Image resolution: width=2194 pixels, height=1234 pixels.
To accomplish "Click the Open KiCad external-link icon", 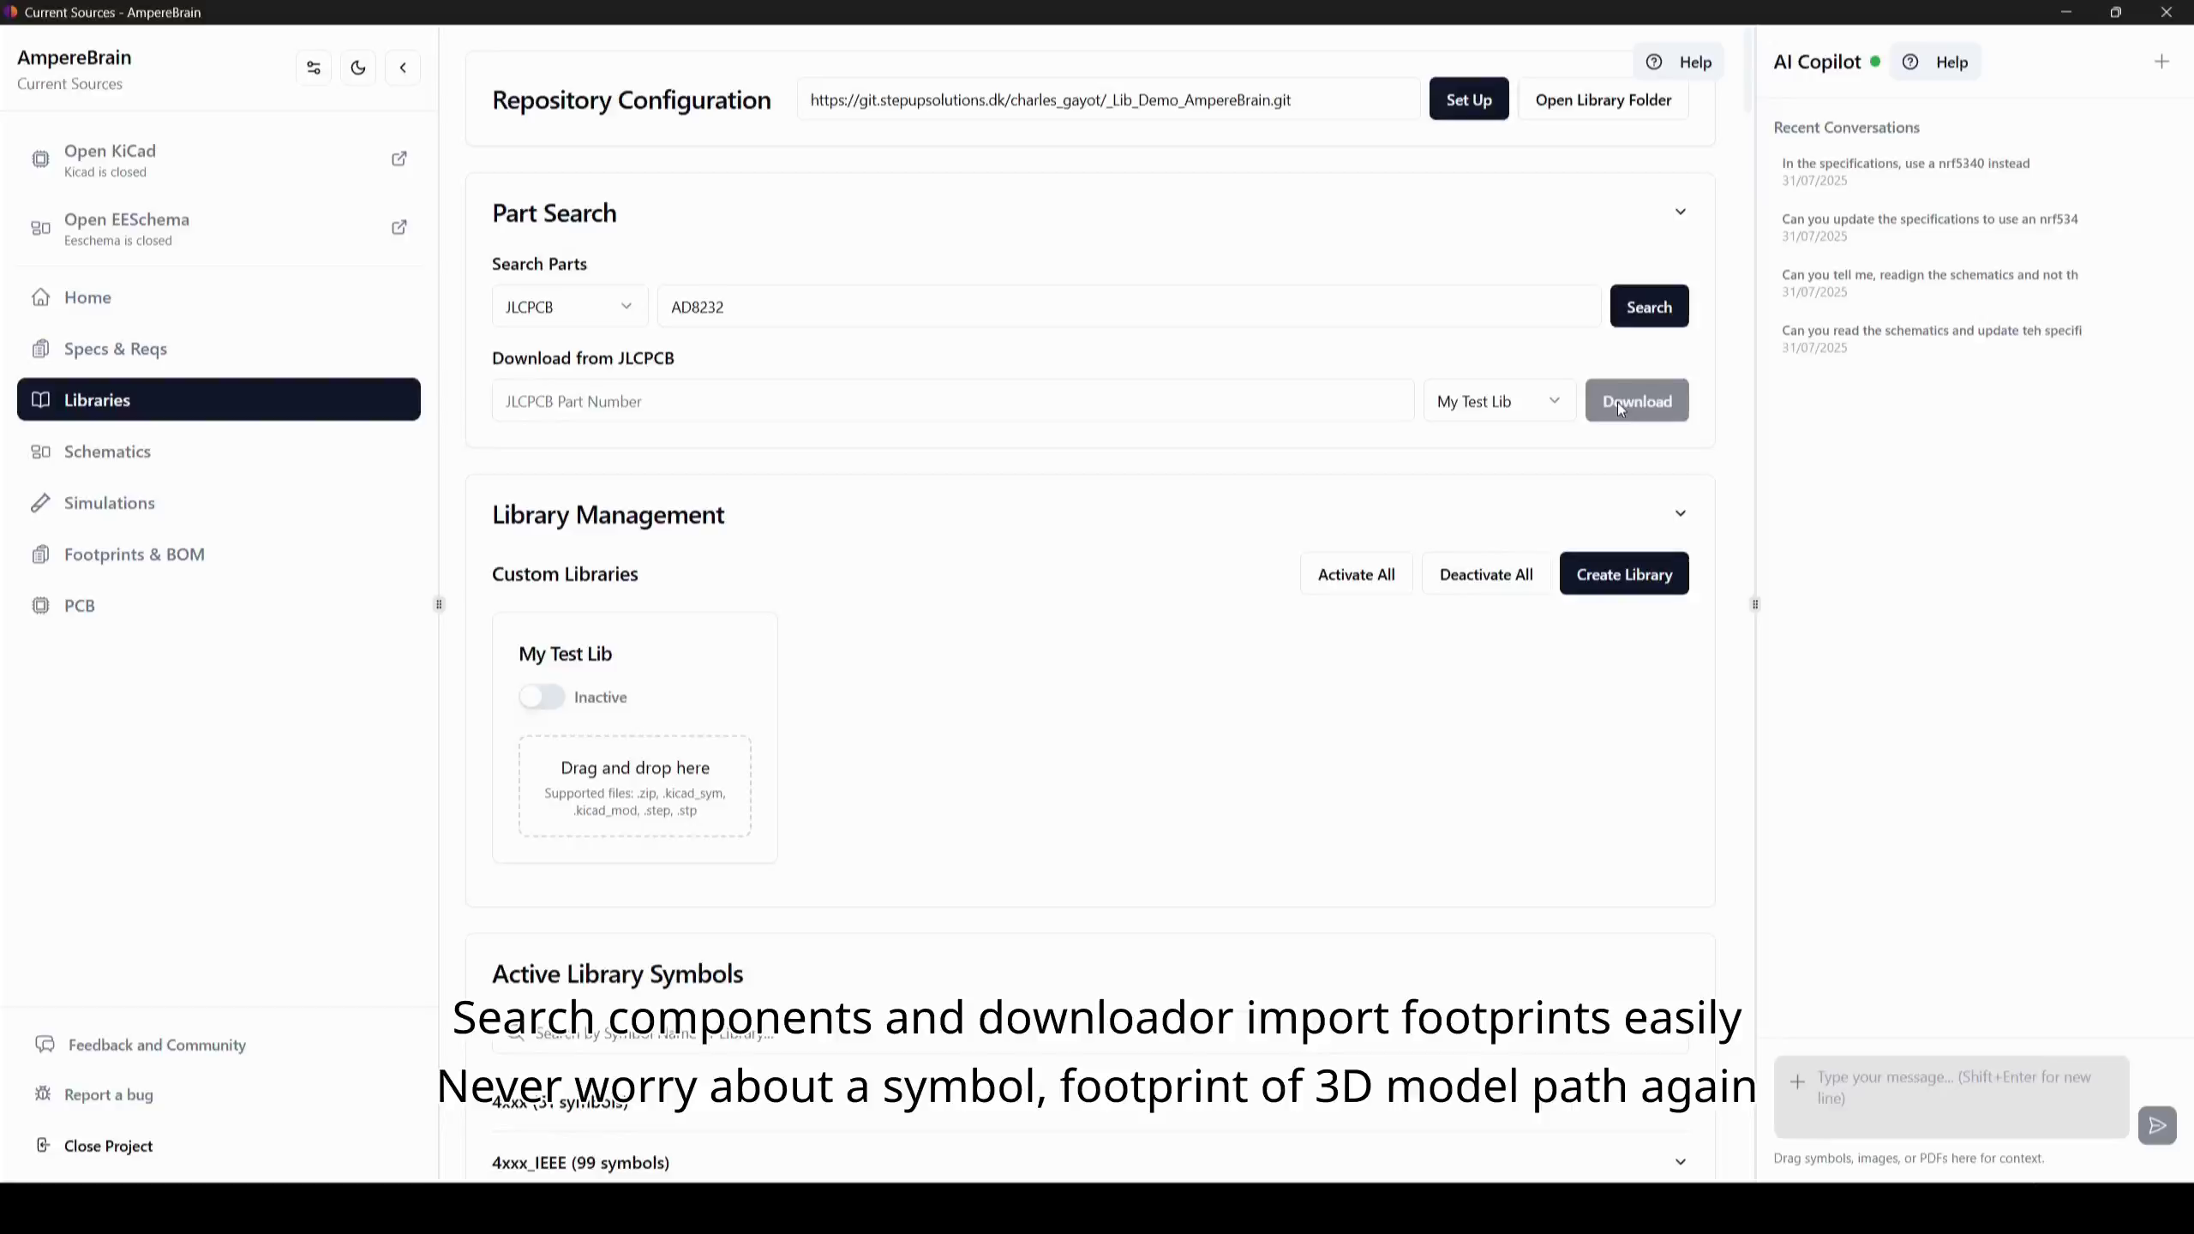I will pos(399,159).
